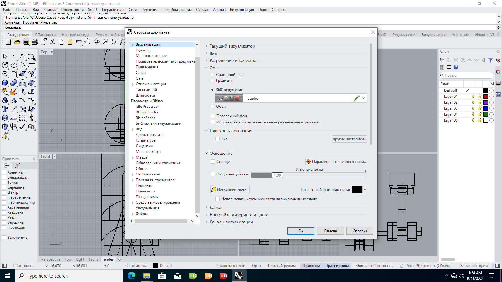Expand Стили аннотации tree item
This screenshot has height=282, width=502.
(x=133, y=84)
